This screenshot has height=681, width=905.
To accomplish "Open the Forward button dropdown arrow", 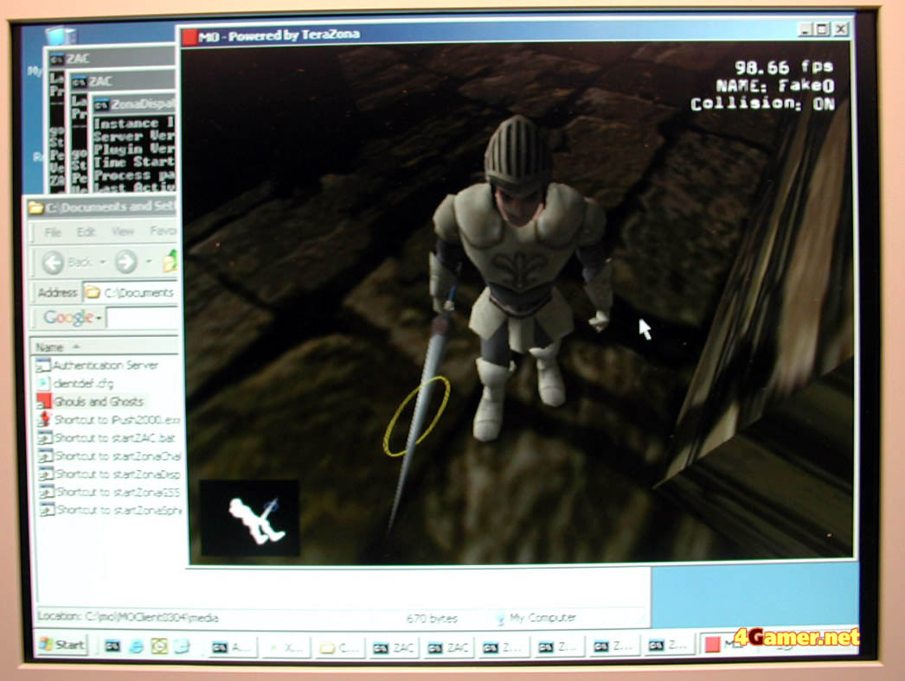I will coord(148,263).
